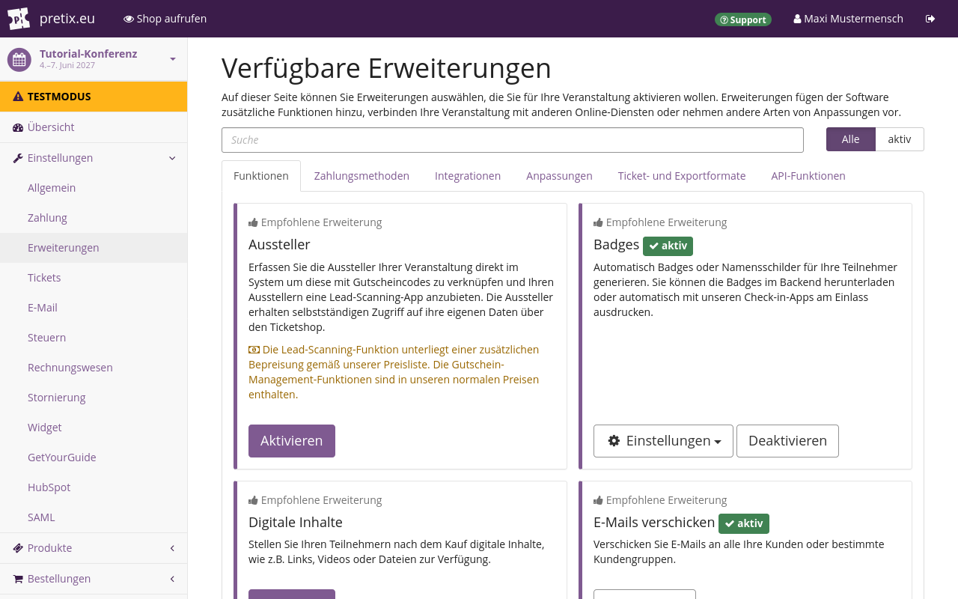The width and height of the screenshot is (958, 599).
Task: Open Stornierung settings
Action: (x=94, y=398)
